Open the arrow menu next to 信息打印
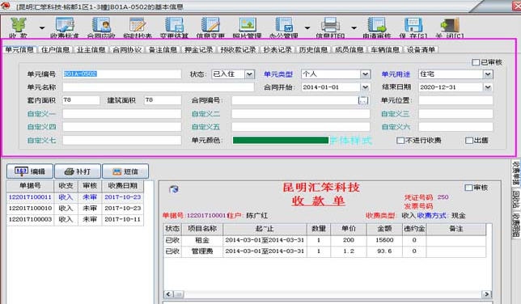 (x=354, y=28)
